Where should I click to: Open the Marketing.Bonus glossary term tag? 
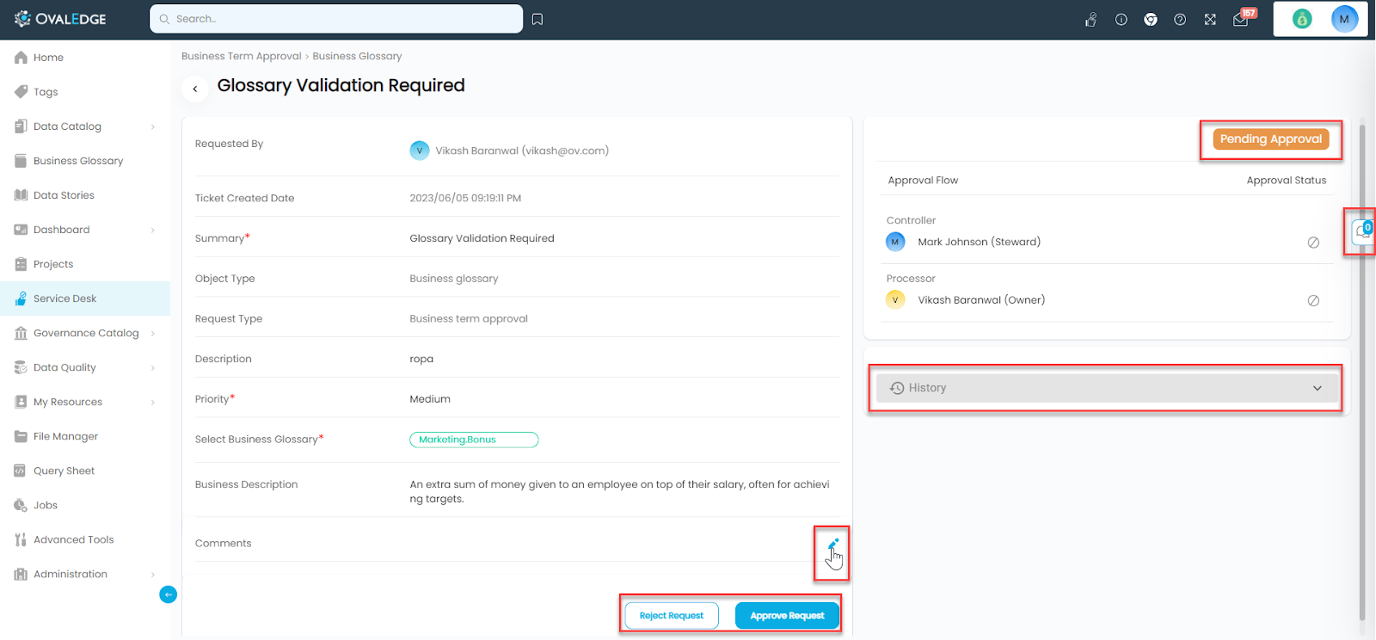pyautogui.click(x=474, y=440)
